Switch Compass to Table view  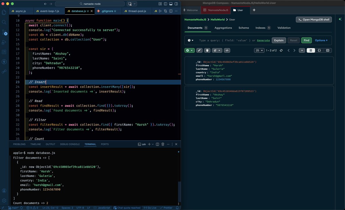(x=327, y=50)
